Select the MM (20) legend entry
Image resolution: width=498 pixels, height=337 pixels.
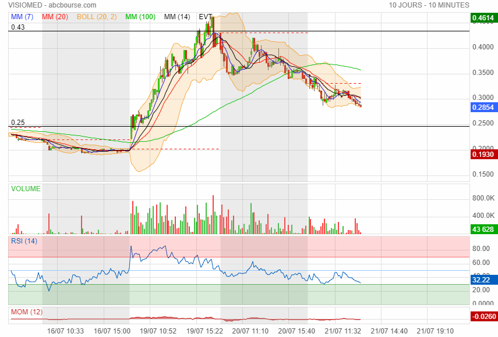click(x=55, y=17)
